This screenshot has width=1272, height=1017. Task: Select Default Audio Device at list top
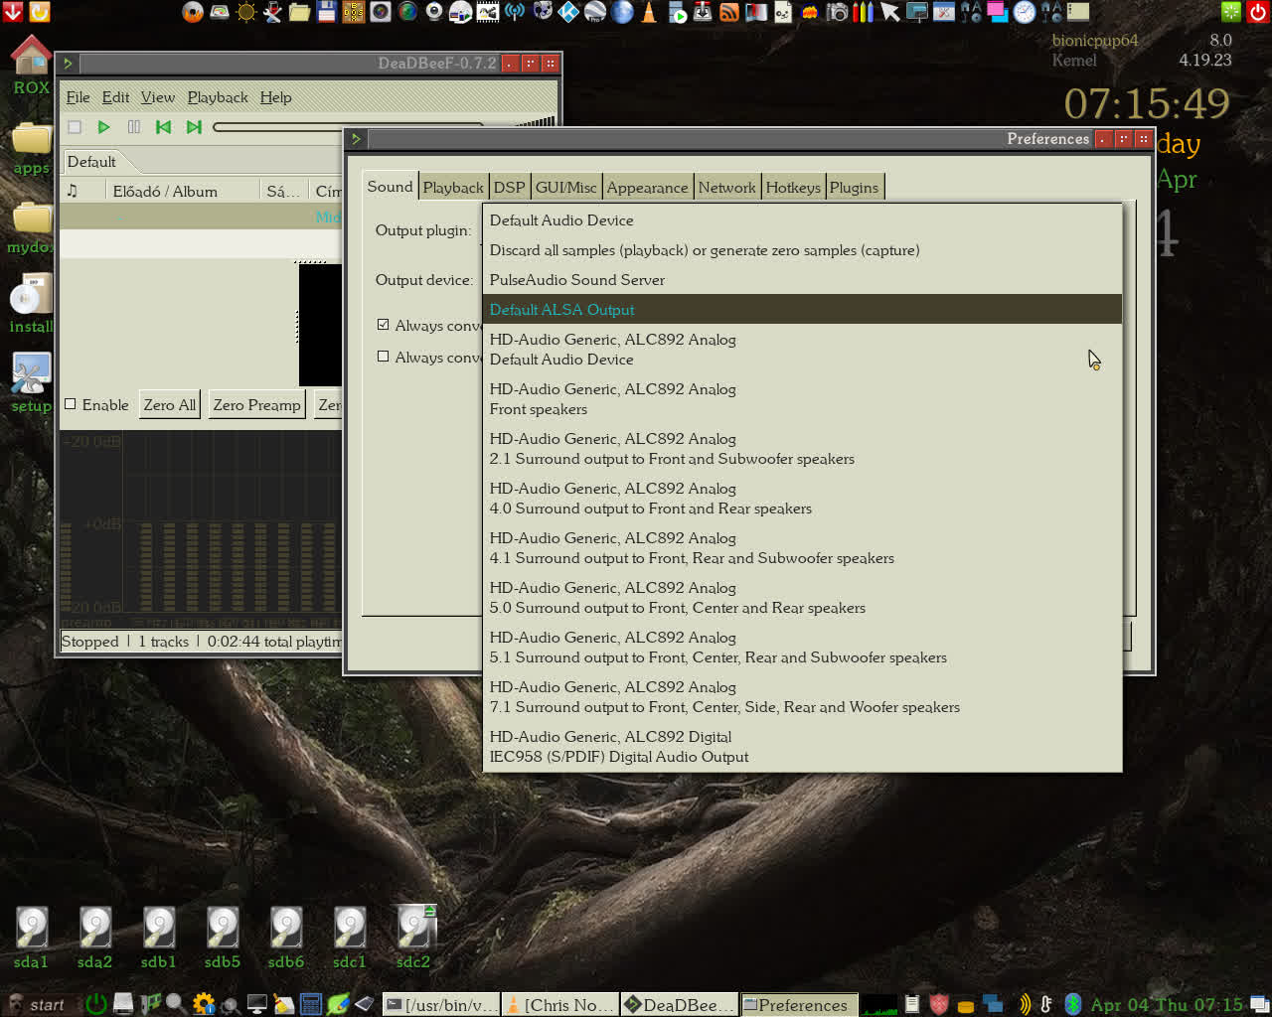pos(802,220)
